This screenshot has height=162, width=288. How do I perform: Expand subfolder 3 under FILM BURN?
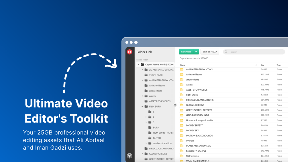146,122
